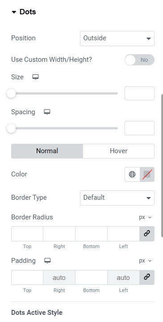Open global color globe icon
The height and width of the screenshot is (322, 163).
132,174
